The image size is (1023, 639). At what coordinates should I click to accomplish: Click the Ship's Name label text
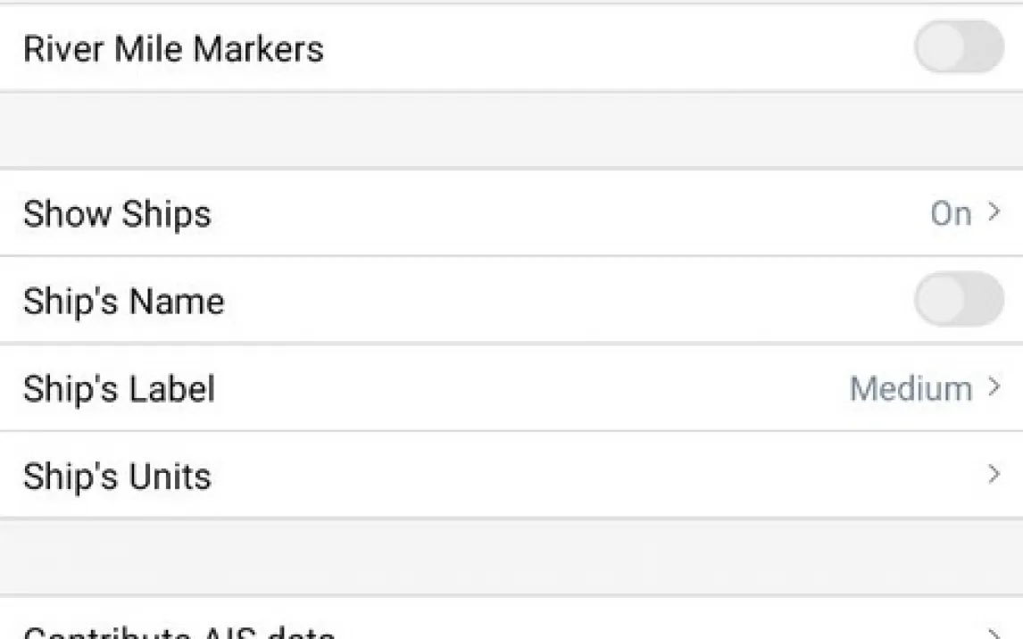click(123, 302)
